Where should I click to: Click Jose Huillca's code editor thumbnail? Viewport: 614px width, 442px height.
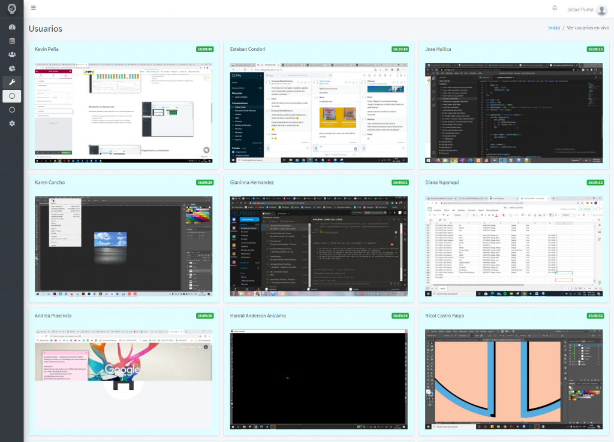[x=514, y=113]
